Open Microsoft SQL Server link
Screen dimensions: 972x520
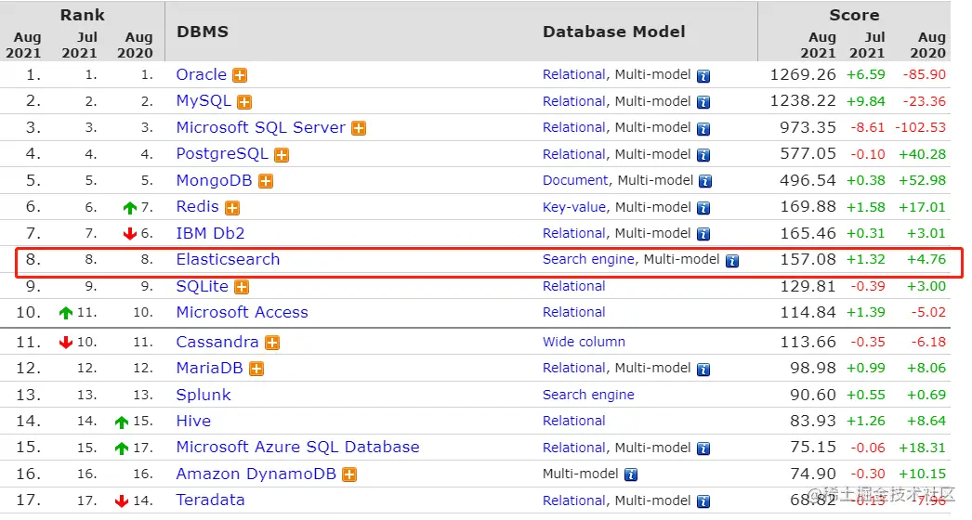pos(261,127)
